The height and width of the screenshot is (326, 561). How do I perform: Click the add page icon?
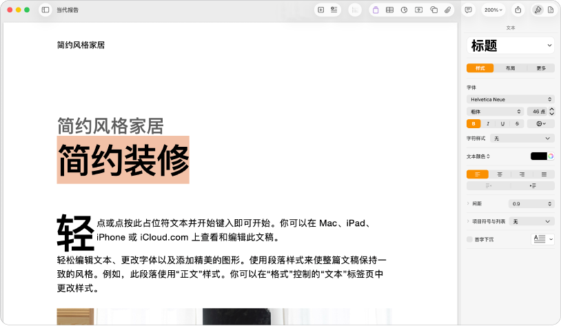[321, 10]
